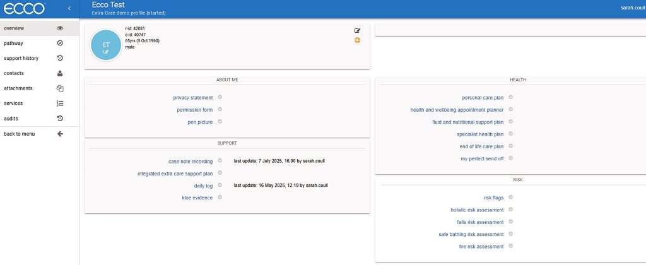The image size is (646, 265).
Task: Click the eye icon beside overview
Action: click(x=60, y=28)
